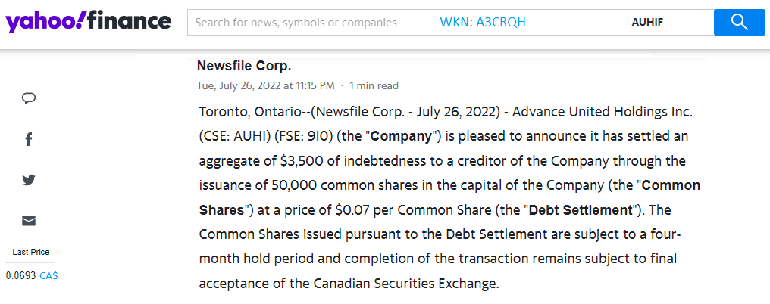
Task: Share the article on Facebook
Action: coord(29,139)
